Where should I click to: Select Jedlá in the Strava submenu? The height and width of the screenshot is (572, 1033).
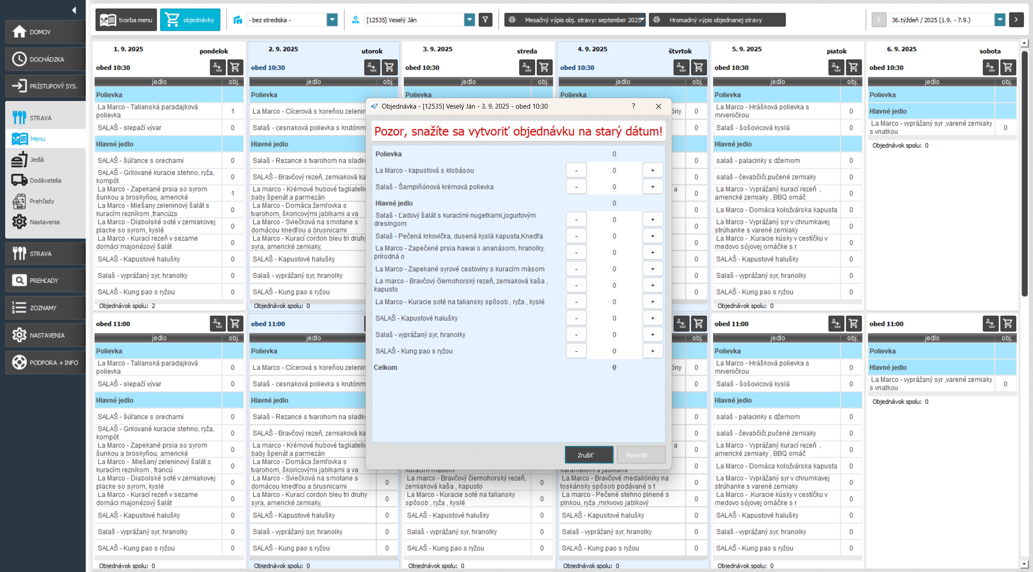click(37, 160)
